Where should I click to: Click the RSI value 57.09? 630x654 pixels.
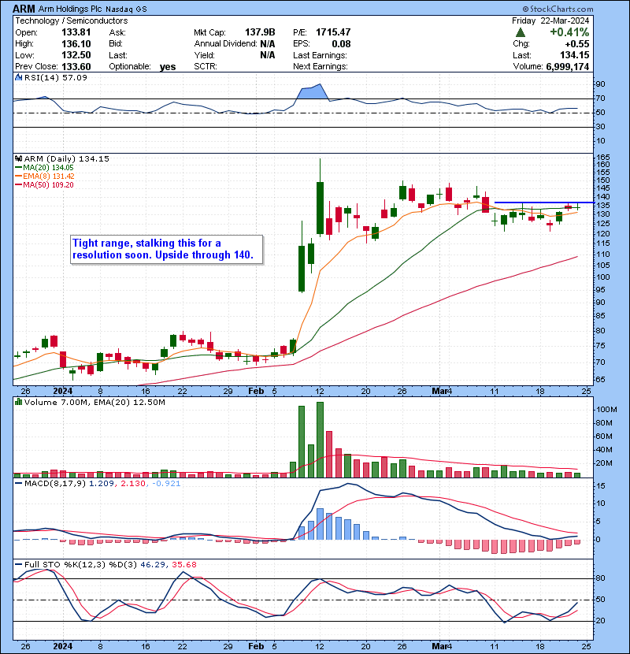click(x=75, y=77)
